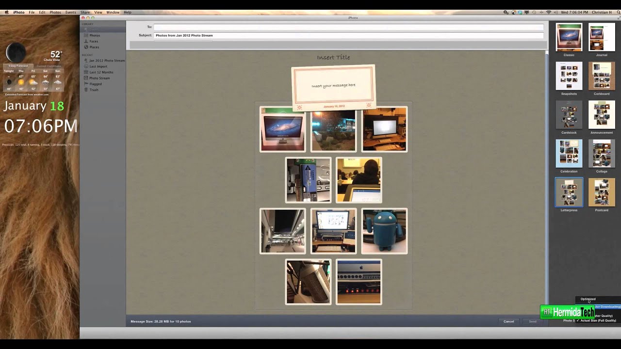Select the microphone close-up photo

click(x=308, y=282)
